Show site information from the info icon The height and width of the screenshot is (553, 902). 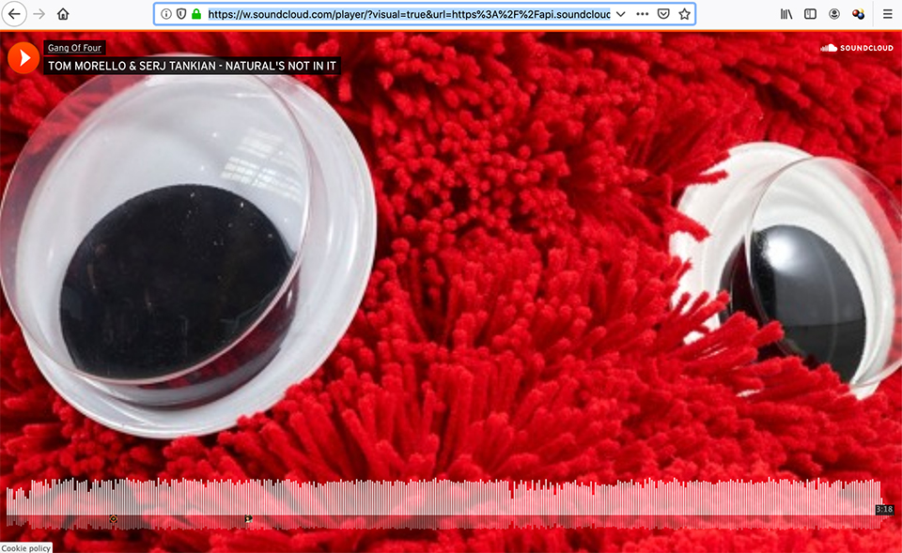click(x=166, y=14)
